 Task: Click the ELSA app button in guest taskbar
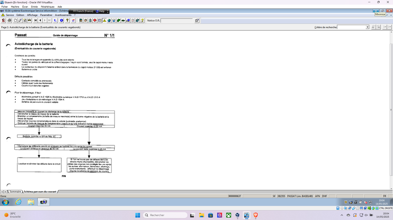43,202
